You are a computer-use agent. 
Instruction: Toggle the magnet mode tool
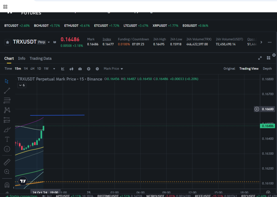(7, 185)
